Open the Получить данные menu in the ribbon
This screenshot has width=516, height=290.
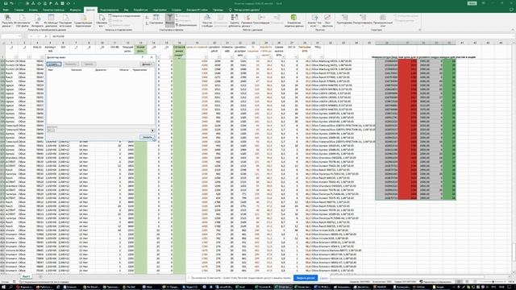tap(7, 21)
